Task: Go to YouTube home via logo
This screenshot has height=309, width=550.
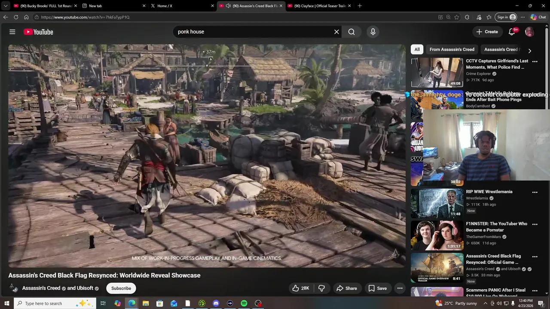Action: [x=38, y=32]
